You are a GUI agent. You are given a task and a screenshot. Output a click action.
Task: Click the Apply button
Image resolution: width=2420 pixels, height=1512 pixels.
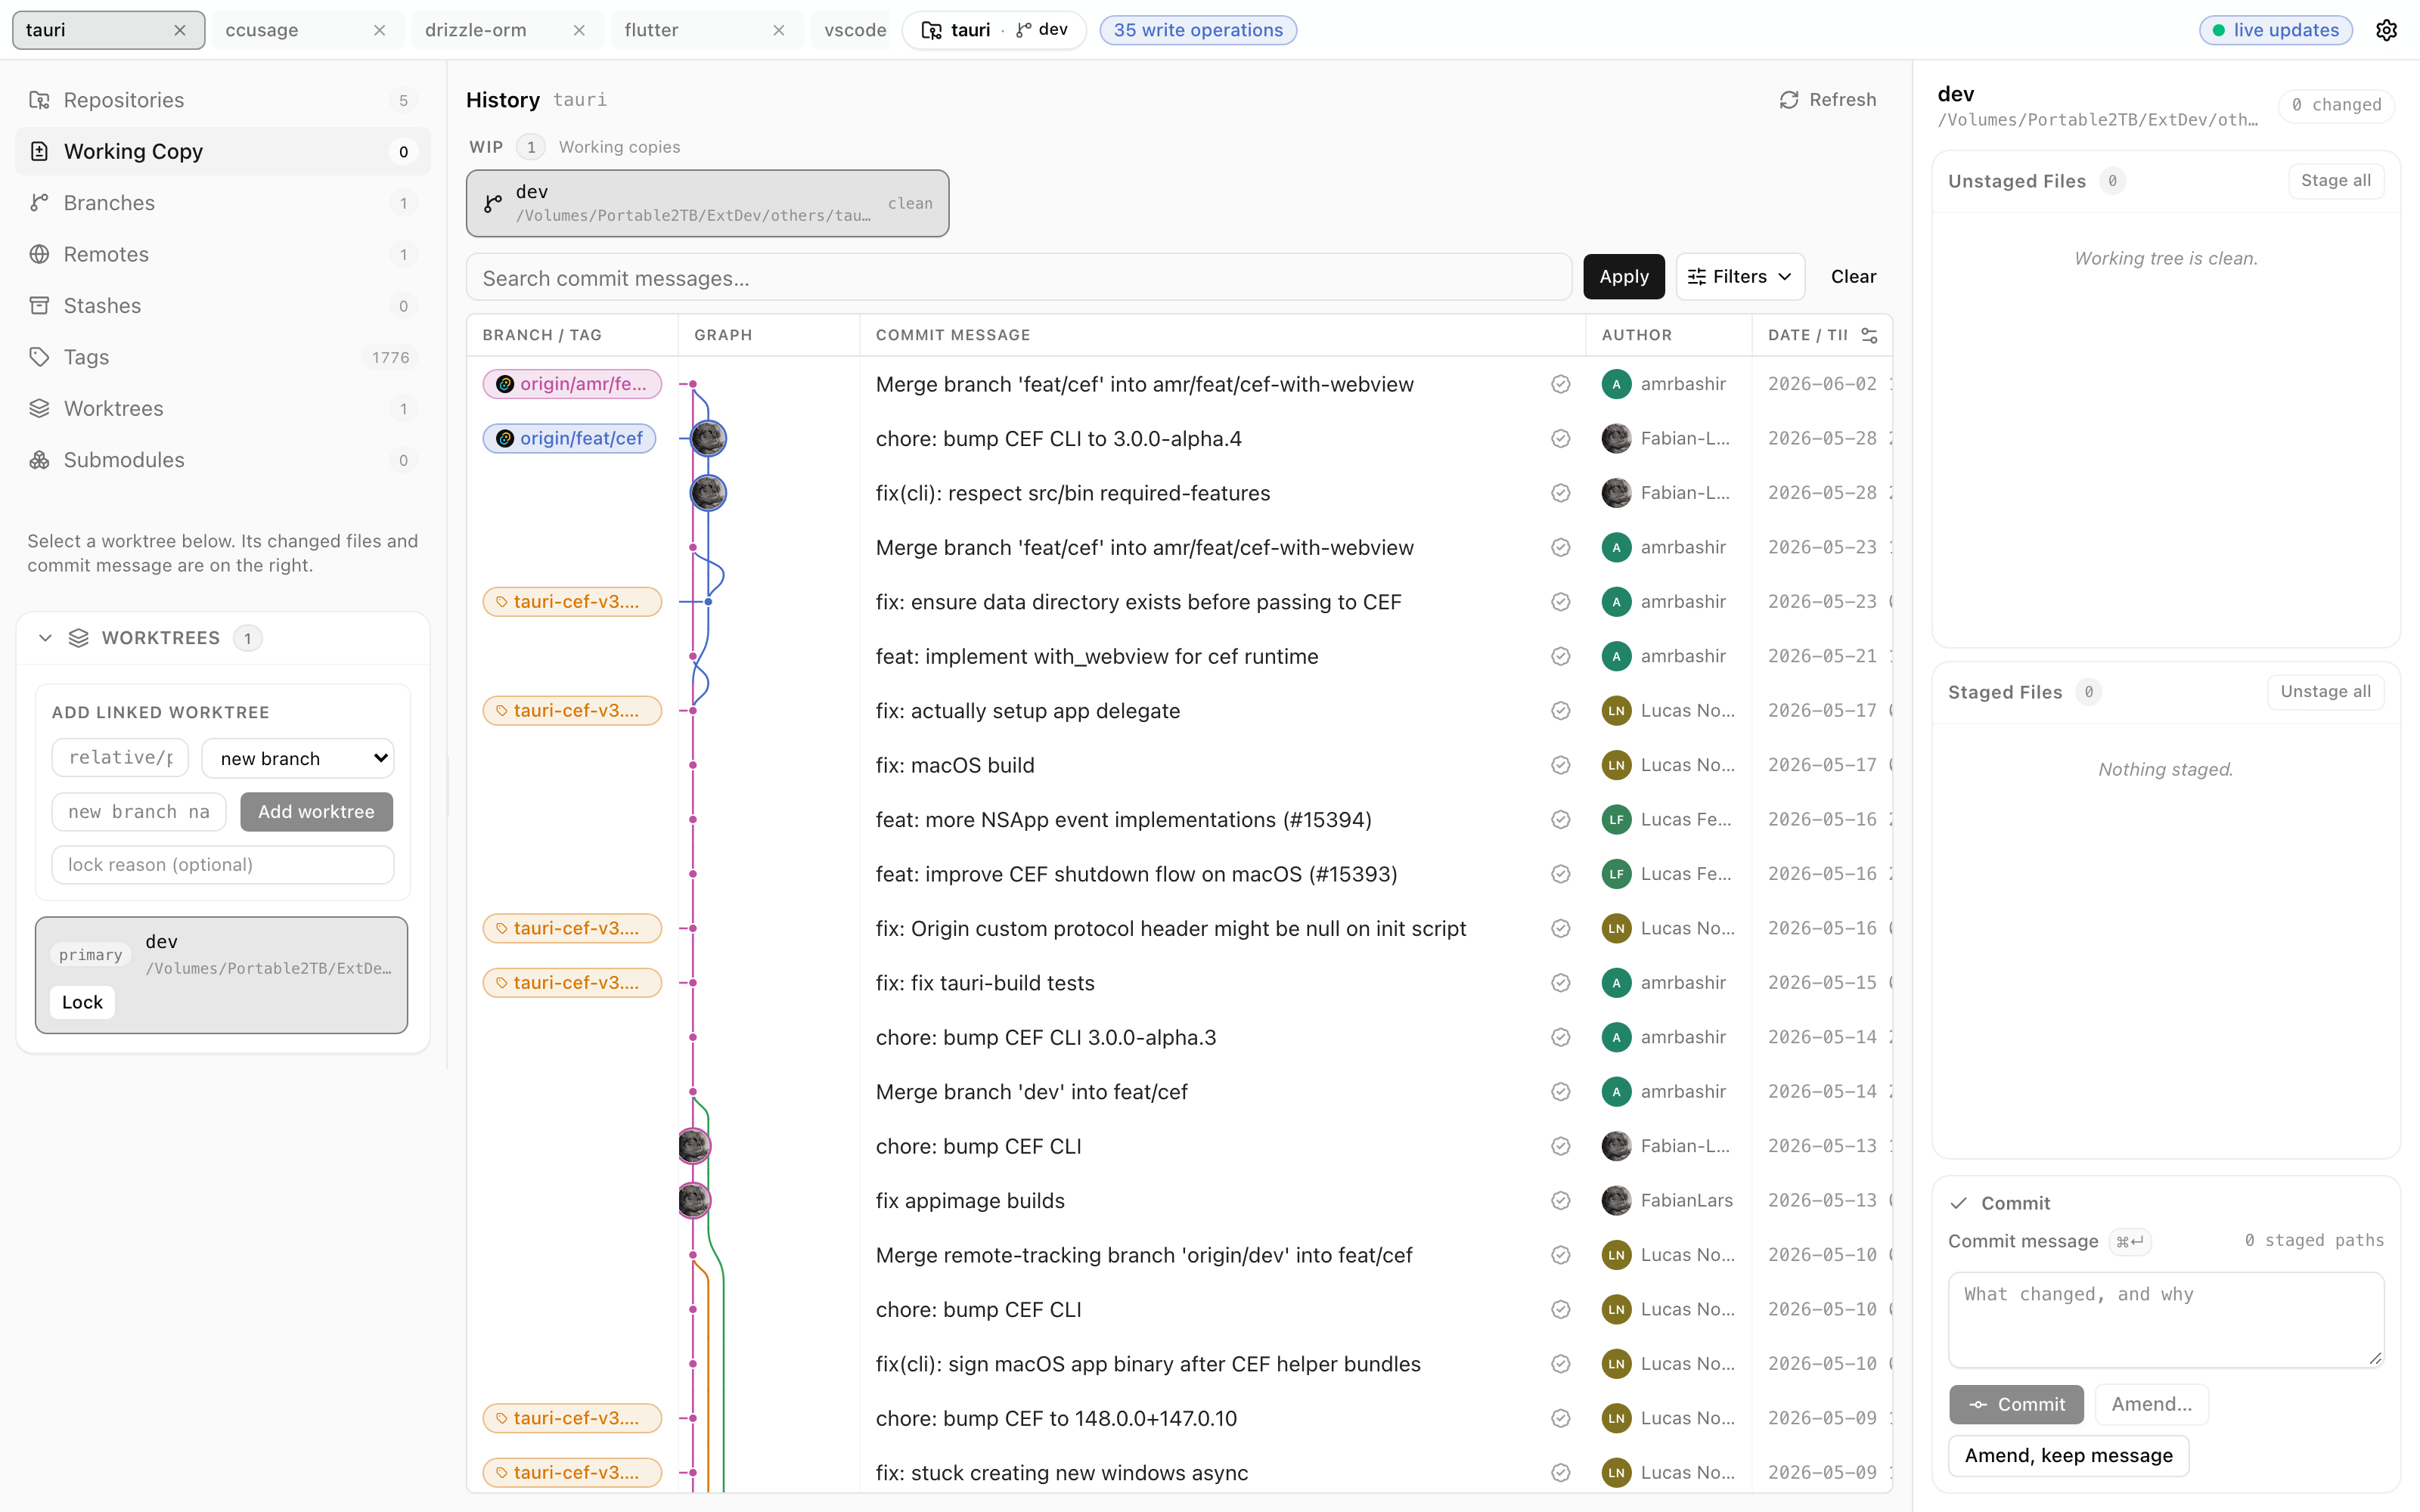click(x=1623, y=277)
